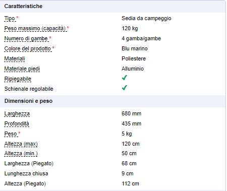Click the Altezza (min.) label

coord(21,153)
